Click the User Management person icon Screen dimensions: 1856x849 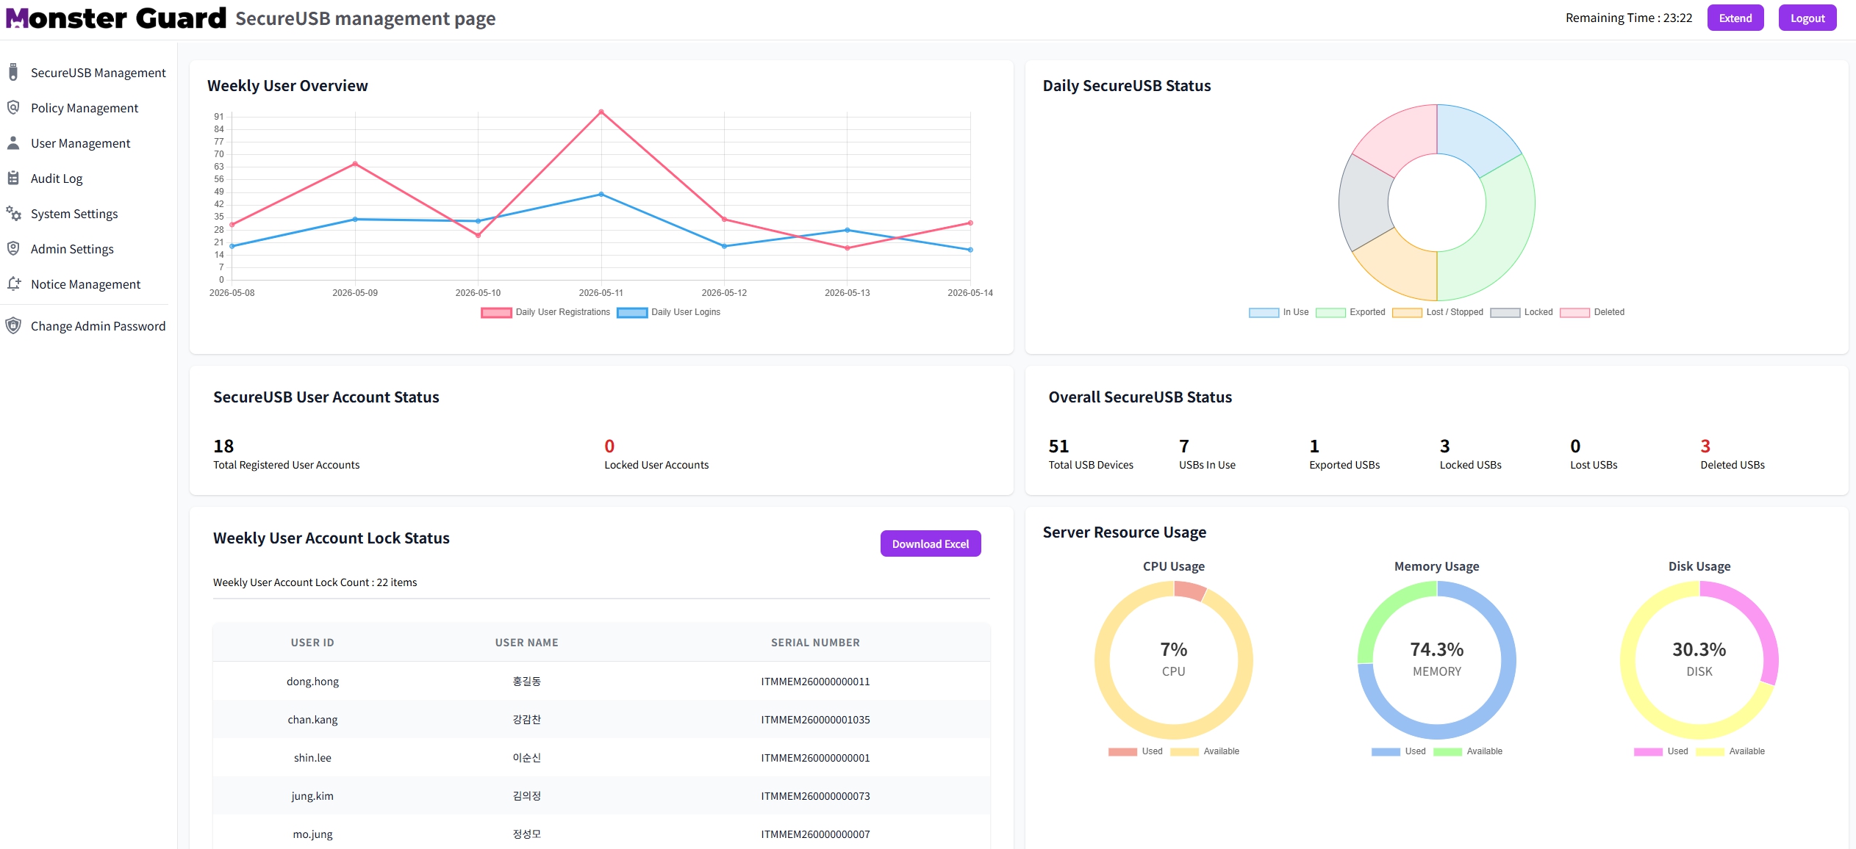(x=13, y=142)
